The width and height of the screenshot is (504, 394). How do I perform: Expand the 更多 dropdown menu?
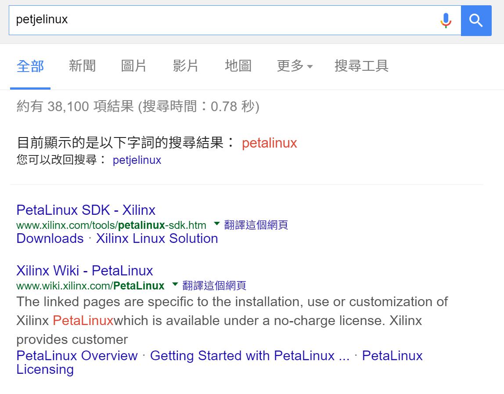coord(295,66)
